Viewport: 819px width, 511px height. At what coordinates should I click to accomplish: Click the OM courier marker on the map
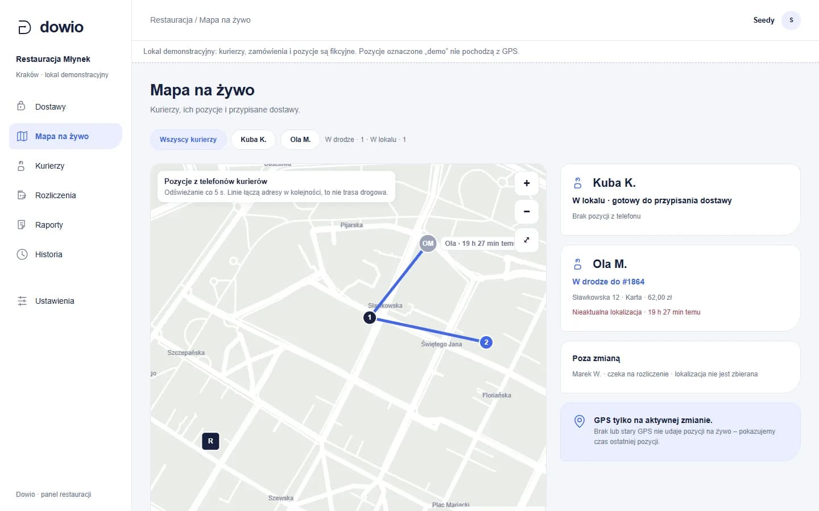pos(428,244)
